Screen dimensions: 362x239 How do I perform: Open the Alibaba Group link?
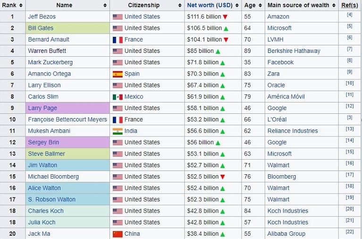click(x=286, y=234)
